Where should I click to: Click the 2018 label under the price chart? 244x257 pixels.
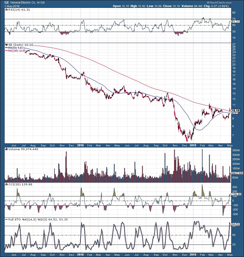click(x=80, y=145)
